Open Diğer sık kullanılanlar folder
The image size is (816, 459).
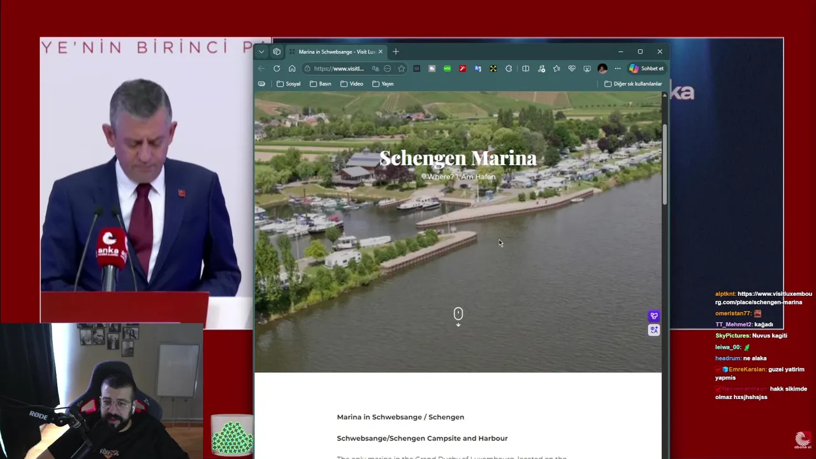[633, 84]
